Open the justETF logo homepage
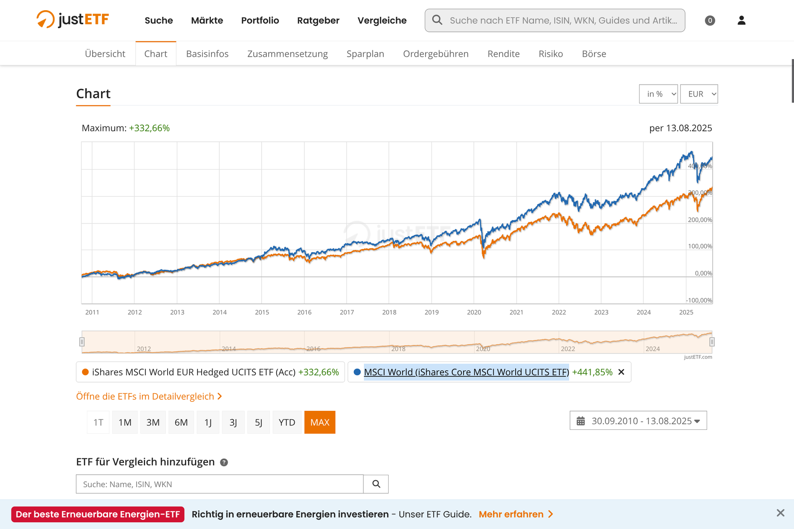The height and width of the screenshot is (529, 794). [x=72, y=20]
